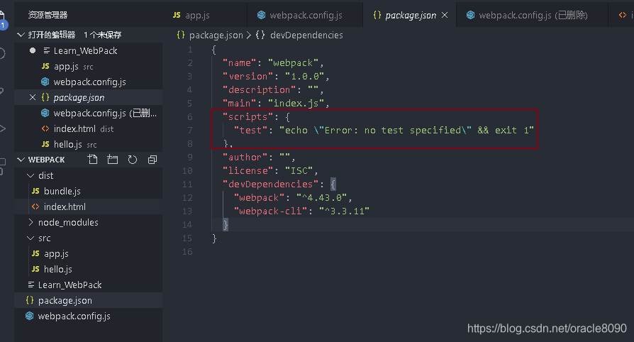
Task: Refresh the WEBPACK explorer tree
Action: pos(132,160)
